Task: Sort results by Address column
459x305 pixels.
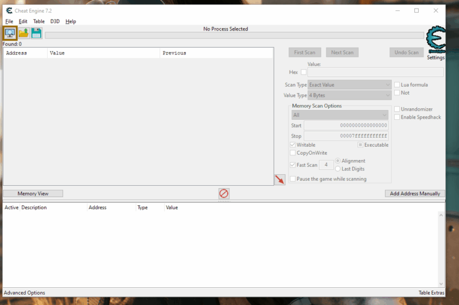Action: [25, 53]
